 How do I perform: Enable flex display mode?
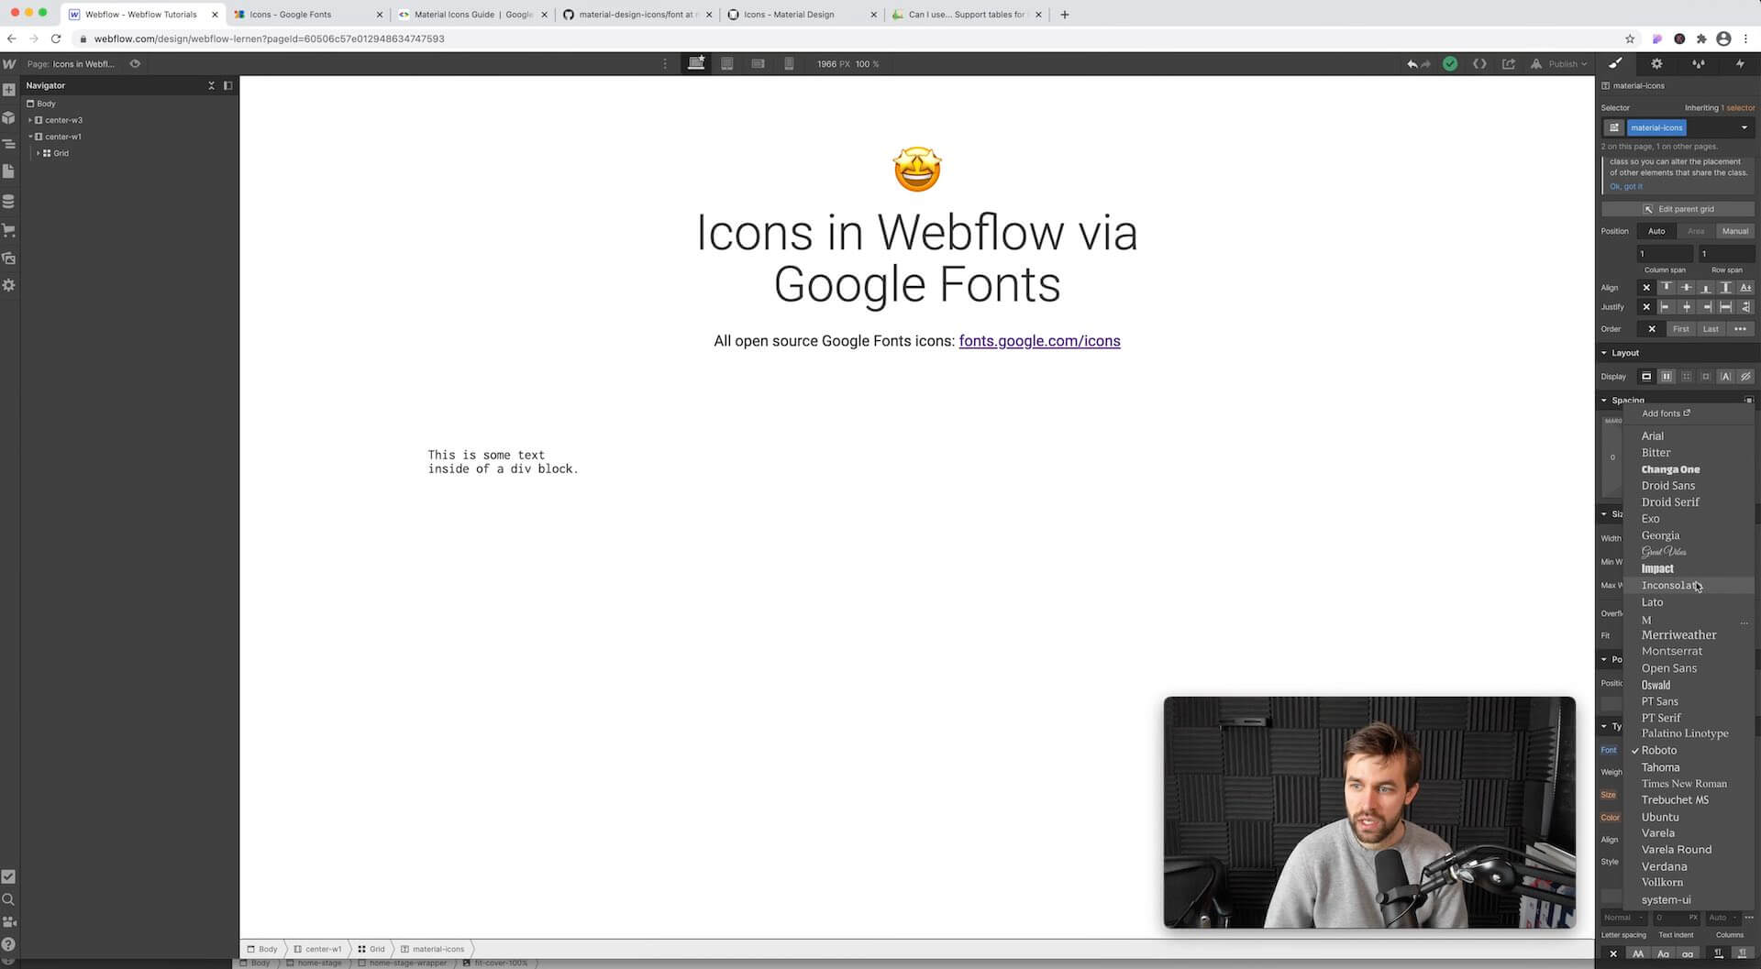1666,376
